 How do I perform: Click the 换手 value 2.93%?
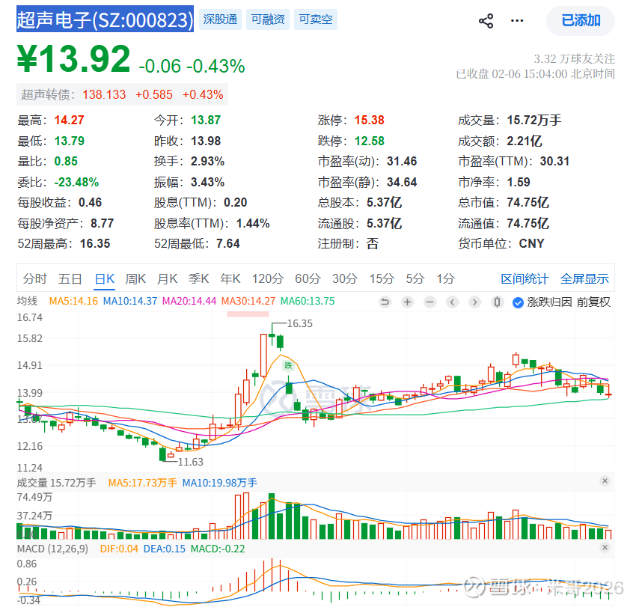(207, 162)
